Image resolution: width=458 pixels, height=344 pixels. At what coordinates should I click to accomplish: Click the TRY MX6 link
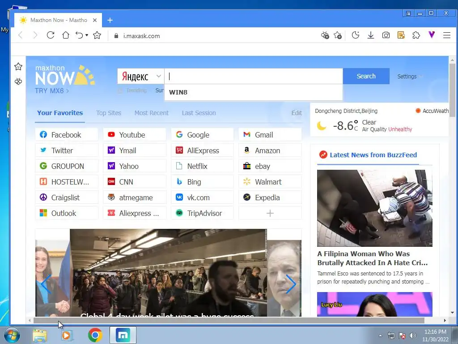click(52, 90)
